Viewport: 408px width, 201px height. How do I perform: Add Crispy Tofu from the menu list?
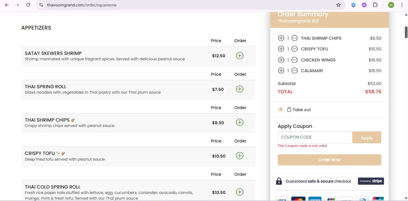240,156
